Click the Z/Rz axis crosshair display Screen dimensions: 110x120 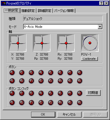[x=42, y=43]
